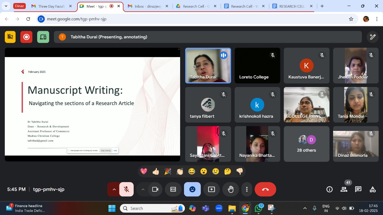This screenshot has height=215, width=383.
Task: Toggle the camera on or off
Action: tap(155, 189)
